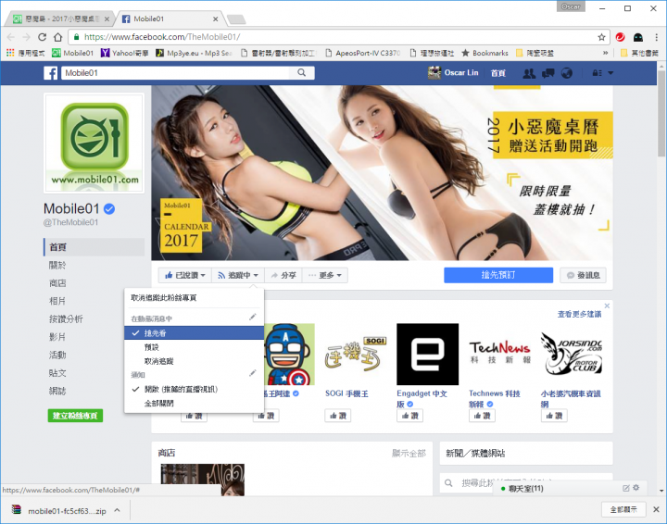Image resolution: width=667 pixels, height=524 pixels.
Task: Click the Mobile01 verified badge
Action: [109, 208]
